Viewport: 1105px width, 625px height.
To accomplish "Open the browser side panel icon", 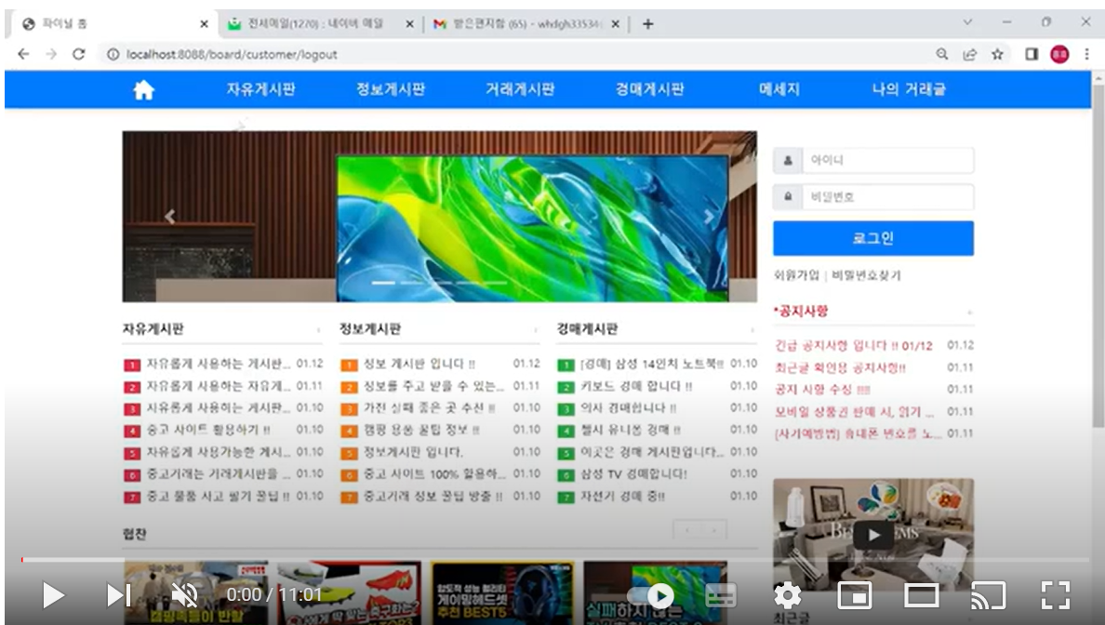I will coord(1032,54).
